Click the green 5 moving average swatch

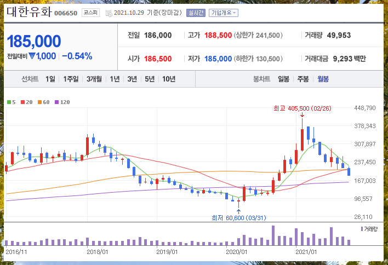[9, 102]
